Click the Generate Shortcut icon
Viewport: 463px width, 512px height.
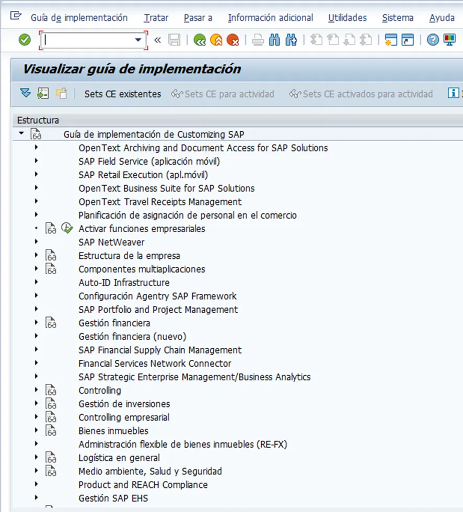[408, 40]
